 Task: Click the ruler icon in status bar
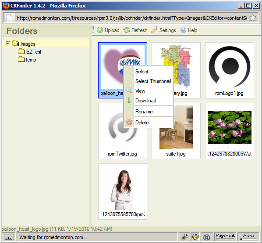click(8, 237)
